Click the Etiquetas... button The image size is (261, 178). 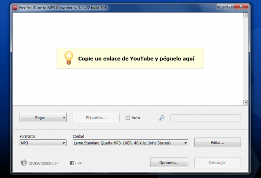point(96,118)
